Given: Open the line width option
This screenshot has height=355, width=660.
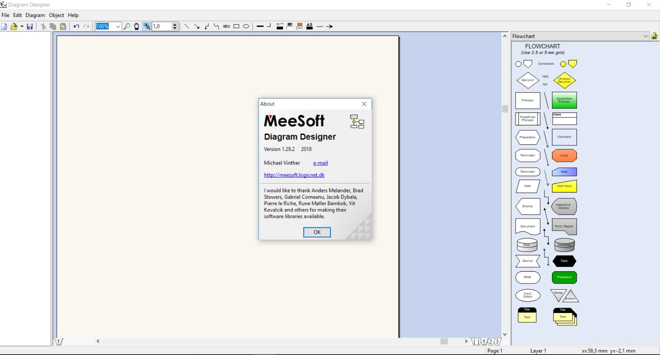Looking at the screenshot, I should (260, 26).
